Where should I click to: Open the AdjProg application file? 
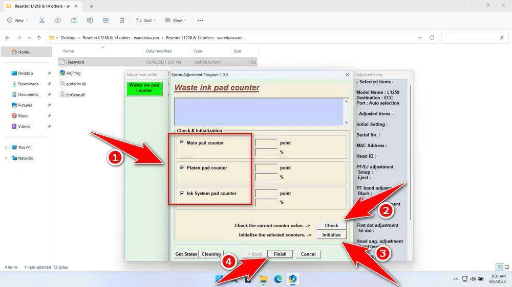tap(73, 73)
